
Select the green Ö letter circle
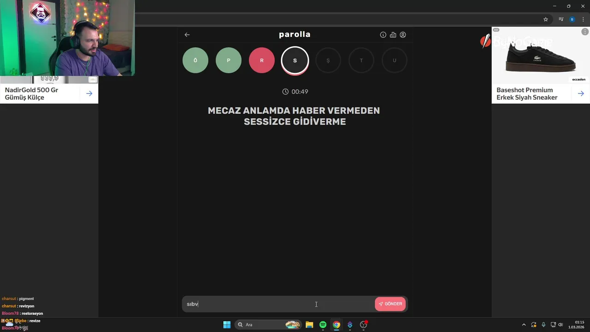click(195, 60)
